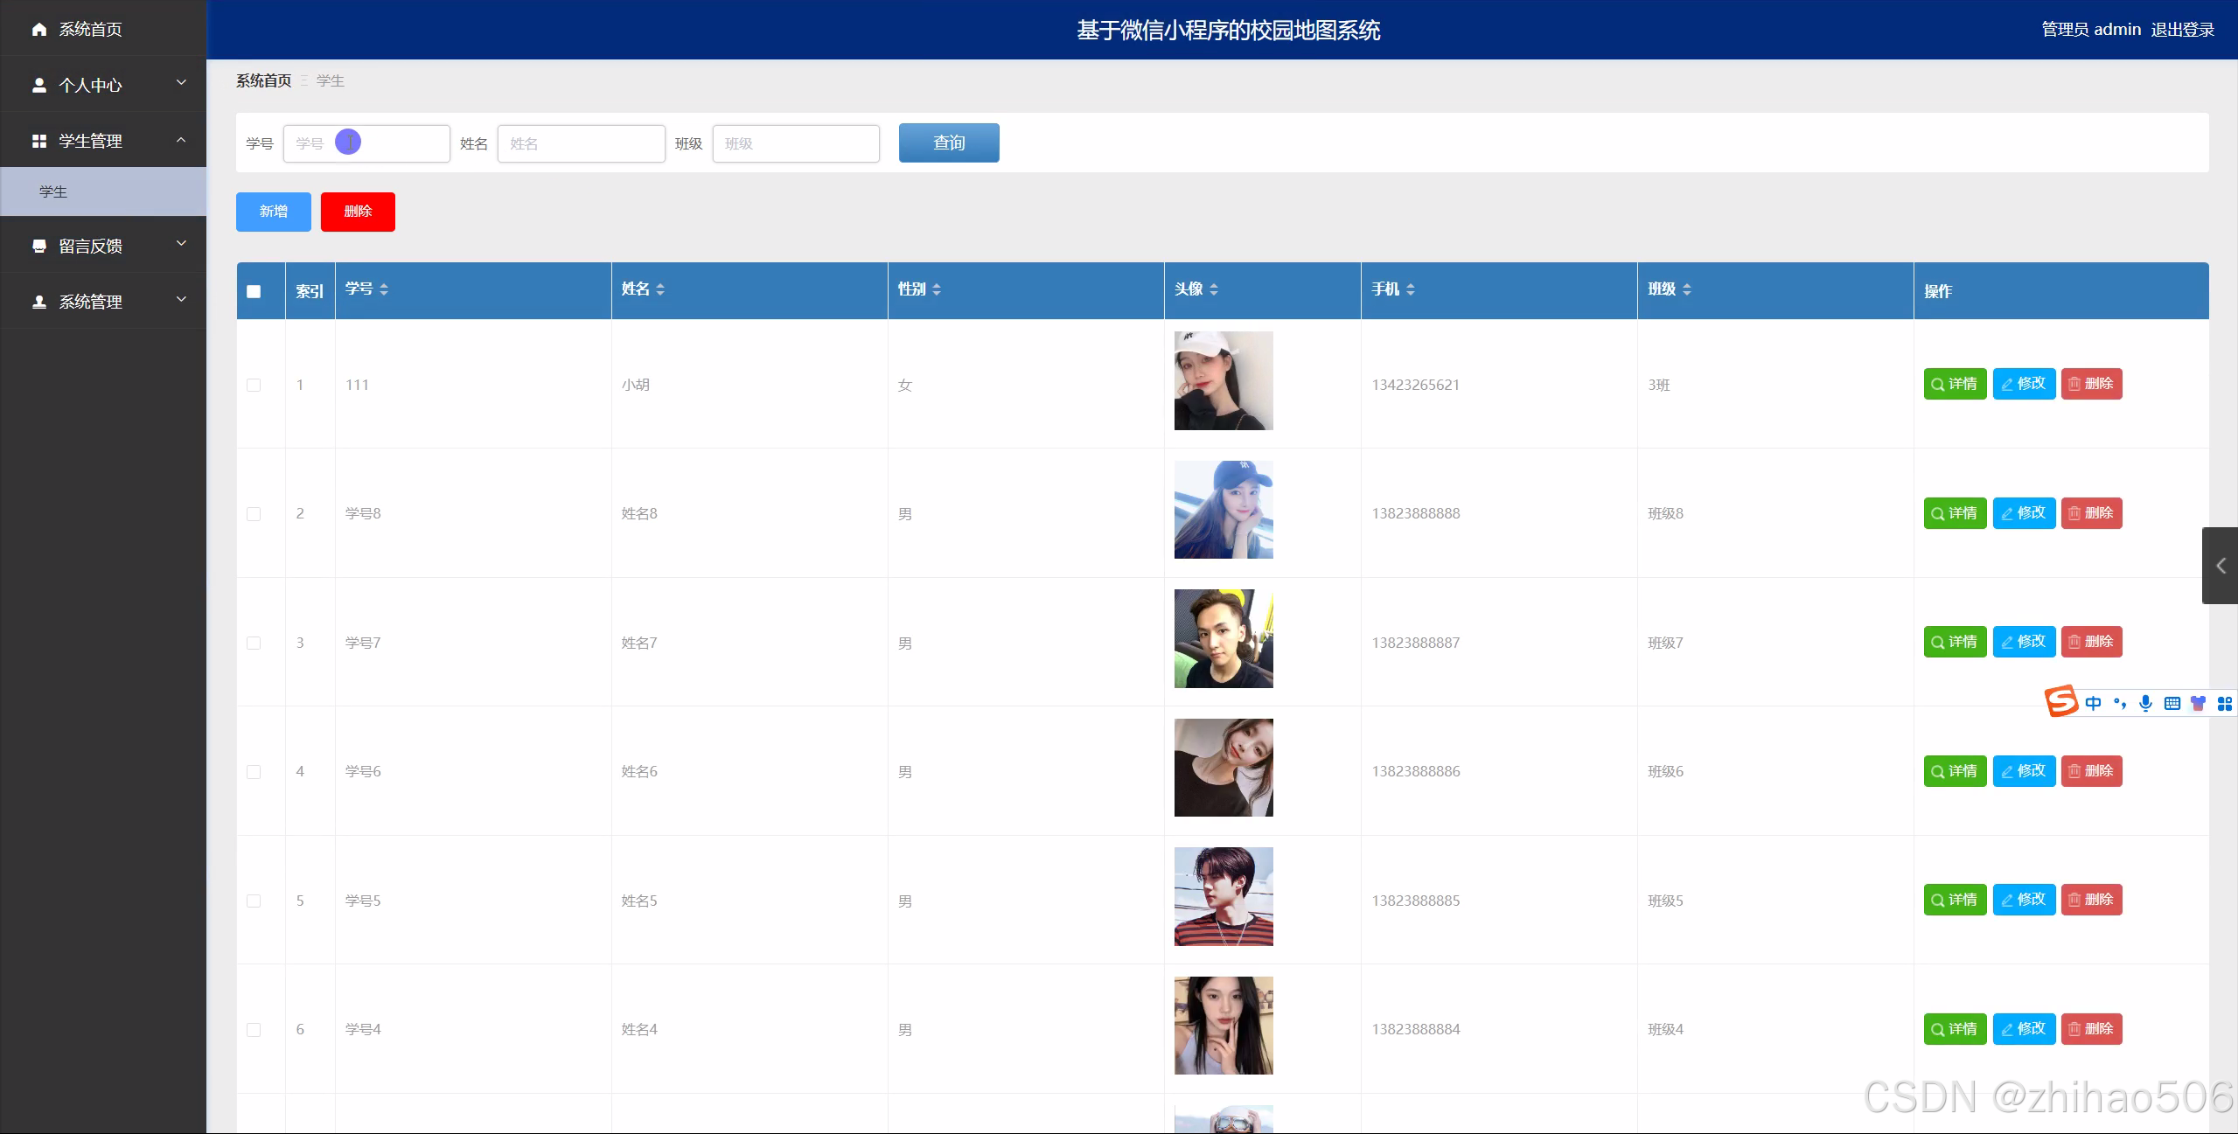Click sort arrows on 手机 column header
Viewport: 2238px width, 1134px height.
(x=1411, y=289)
